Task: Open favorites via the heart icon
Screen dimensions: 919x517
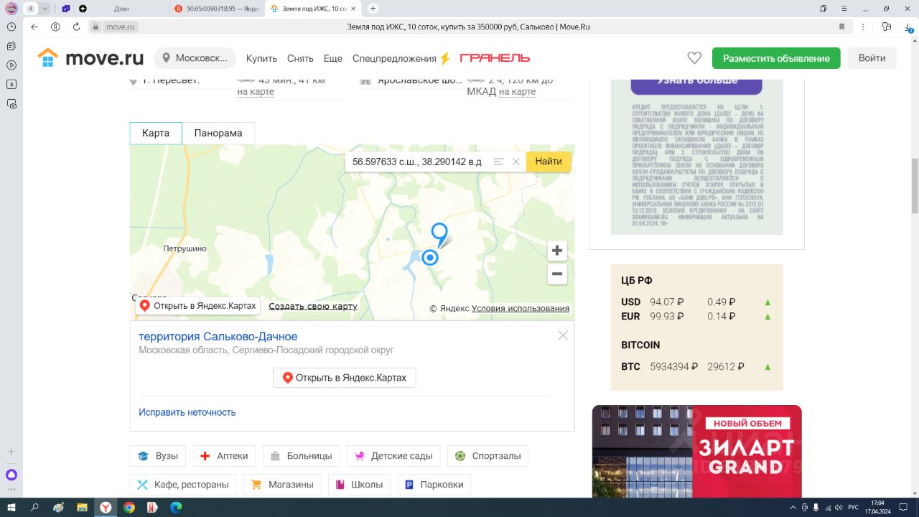Action: pyautogui.click(x=694, y=58)
